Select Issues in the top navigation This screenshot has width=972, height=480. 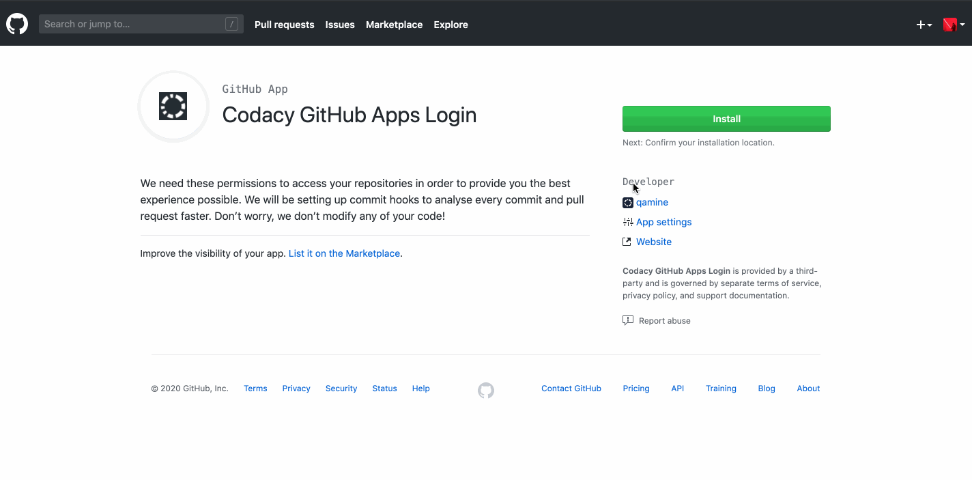tap(340, 25)
